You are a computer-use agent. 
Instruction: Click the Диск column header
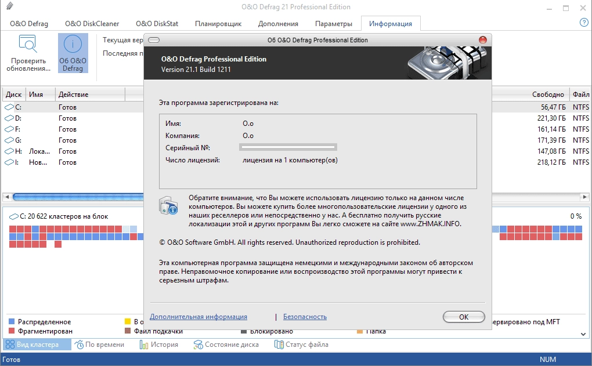[x=13, y=95]
